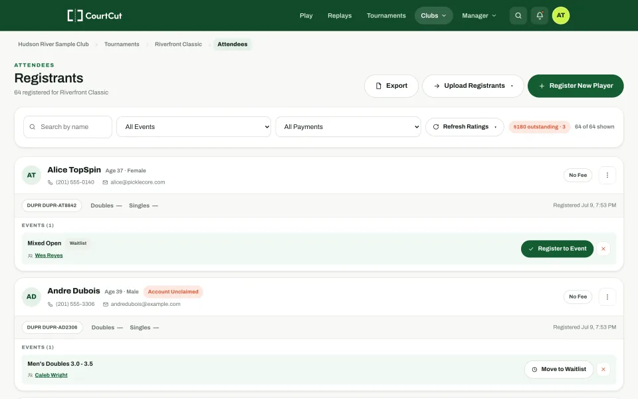Viewport: 638px width, 399px height.
Task: Remove Andre from Men's Doubles event
Action: 603,369
